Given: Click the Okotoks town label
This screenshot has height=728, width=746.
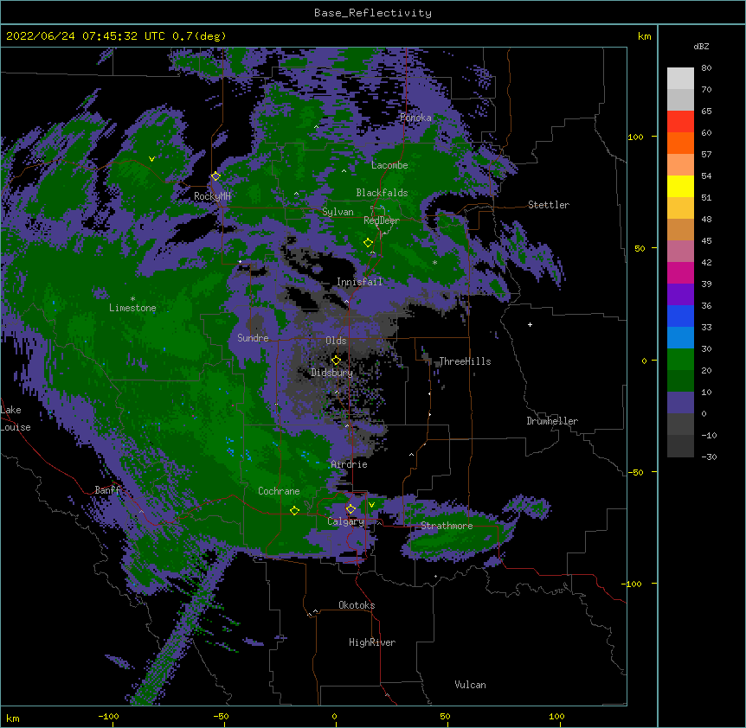Looking at the screenshot, I should coord(357,605).
